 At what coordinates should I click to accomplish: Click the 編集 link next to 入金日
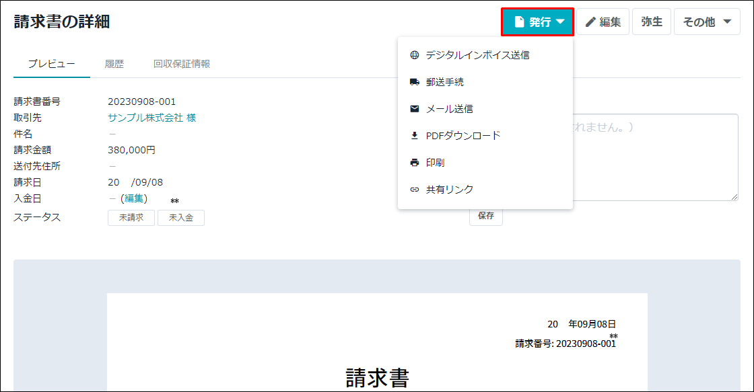tap(134, 198)
